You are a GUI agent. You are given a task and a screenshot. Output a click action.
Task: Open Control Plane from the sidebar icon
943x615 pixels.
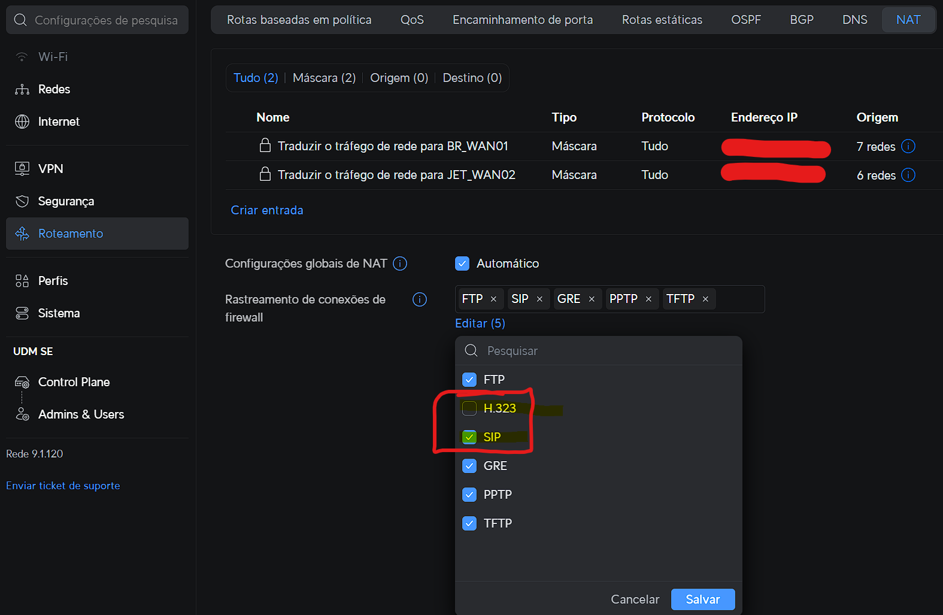click(x=22, y=382)
